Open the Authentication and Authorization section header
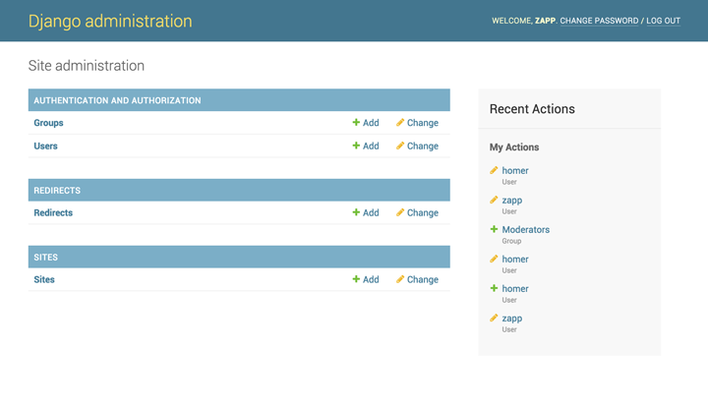Image resolution: width=708 pixels, height=407 pixels. click(239, 100)
